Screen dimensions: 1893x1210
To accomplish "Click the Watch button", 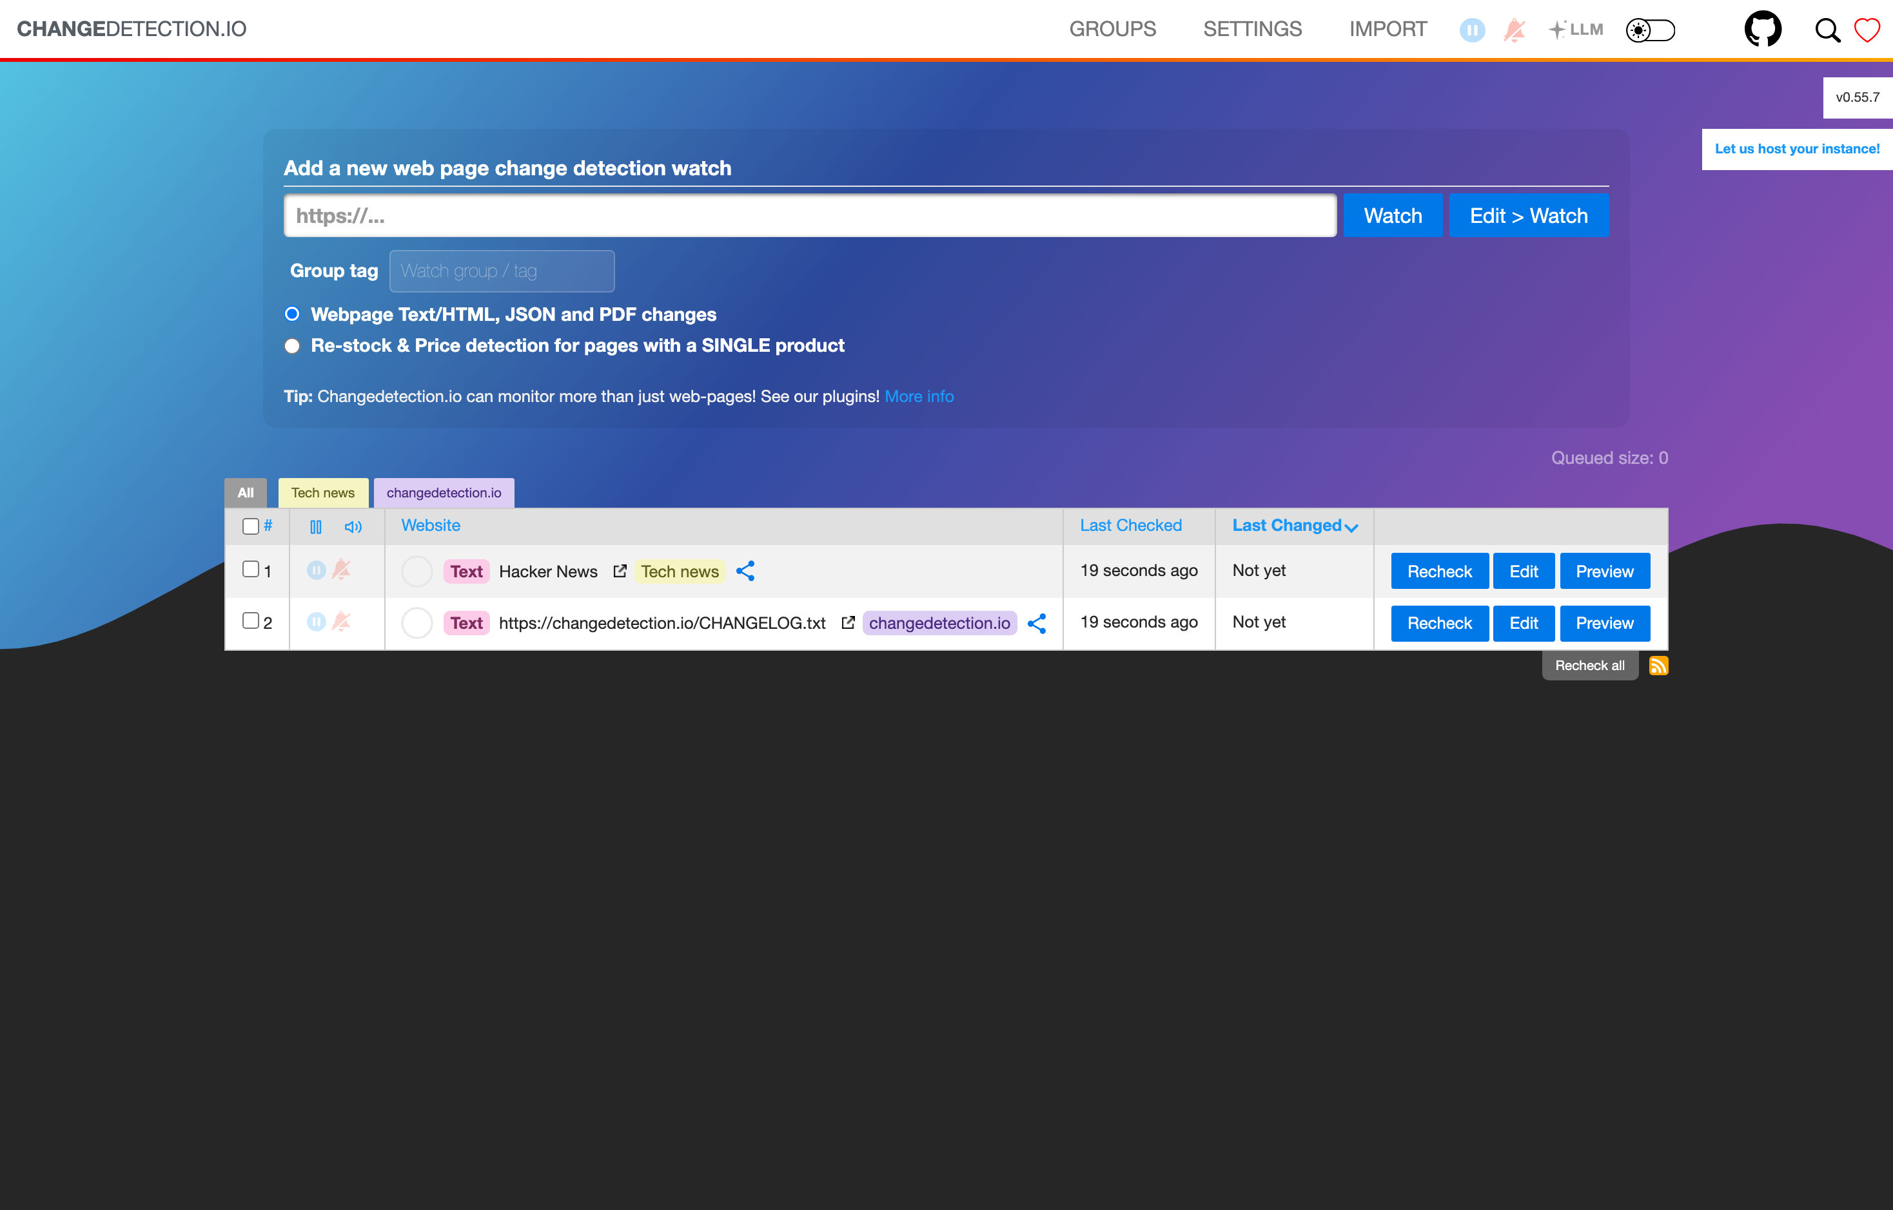I will (1392, 215).
